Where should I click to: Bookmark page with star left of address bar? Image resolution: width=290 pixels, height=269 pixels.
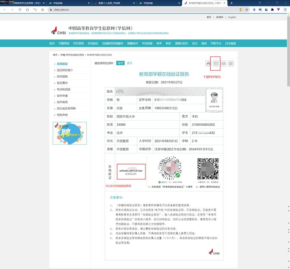click(43, 10)
